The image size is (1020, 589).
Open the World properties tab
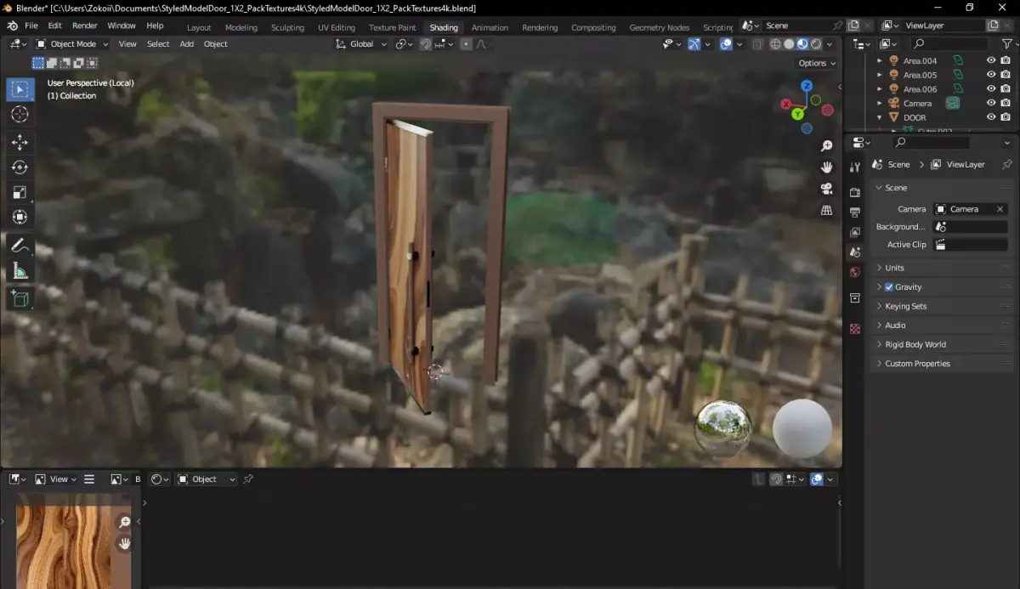[x=855, y=273]
